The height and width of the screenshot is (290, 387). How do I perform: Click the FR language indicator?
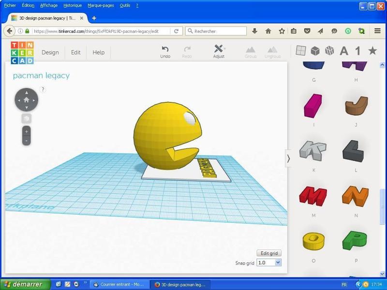tap(344, 285)
